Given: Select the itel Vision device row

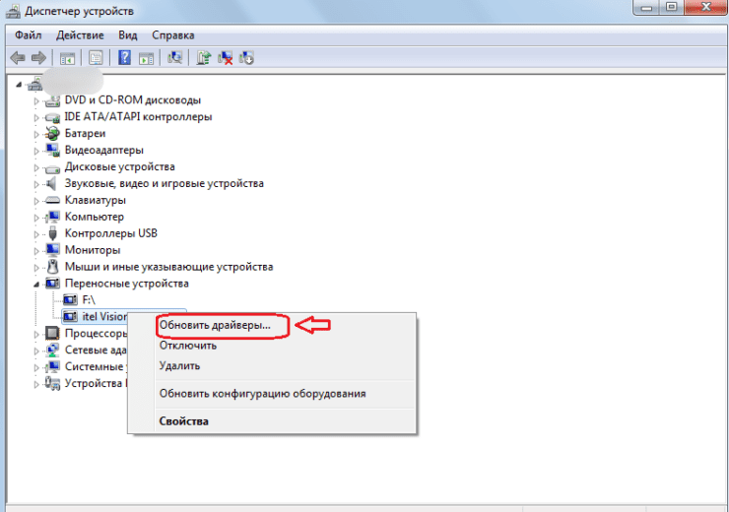Looking at the screenshot, I should tap(95, 316).
